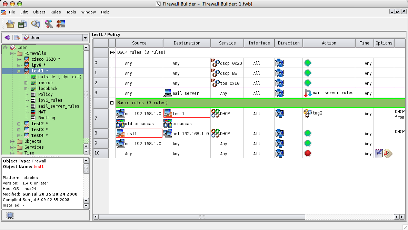Click the new object icon beside back arrow

click(17, 38)
